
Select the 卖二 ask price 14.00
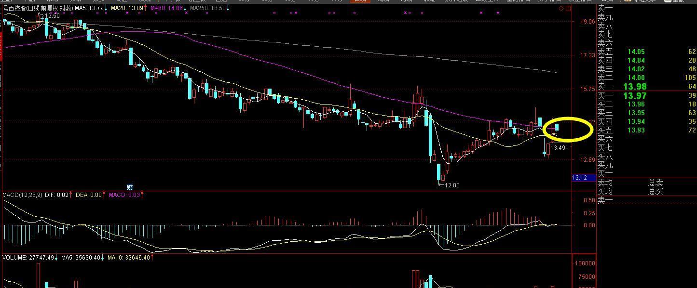coord(636,78)
